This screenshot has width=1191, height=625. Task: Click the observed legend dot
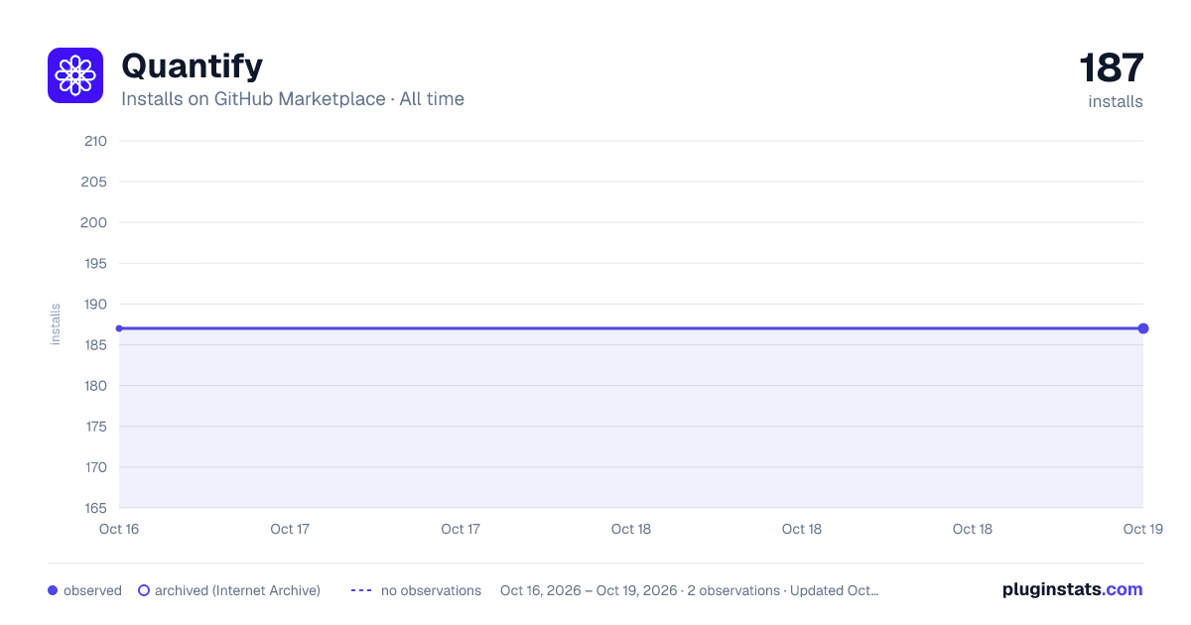point(53,590)
